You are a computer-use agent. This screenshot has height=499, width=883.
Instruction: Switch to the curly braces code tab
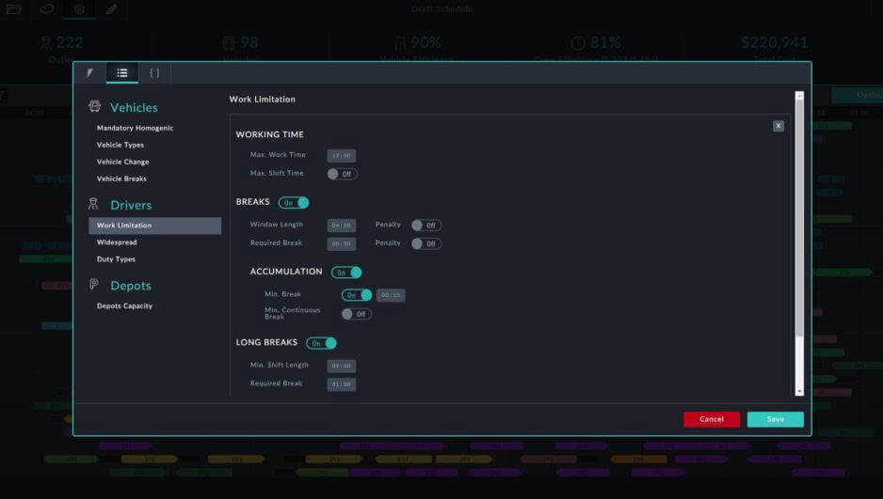pyautogui.click(x=154, y=73)
